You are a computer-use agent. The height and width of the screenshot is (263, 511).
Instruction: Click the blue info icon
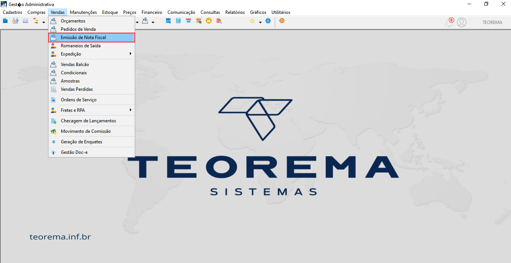268,21
